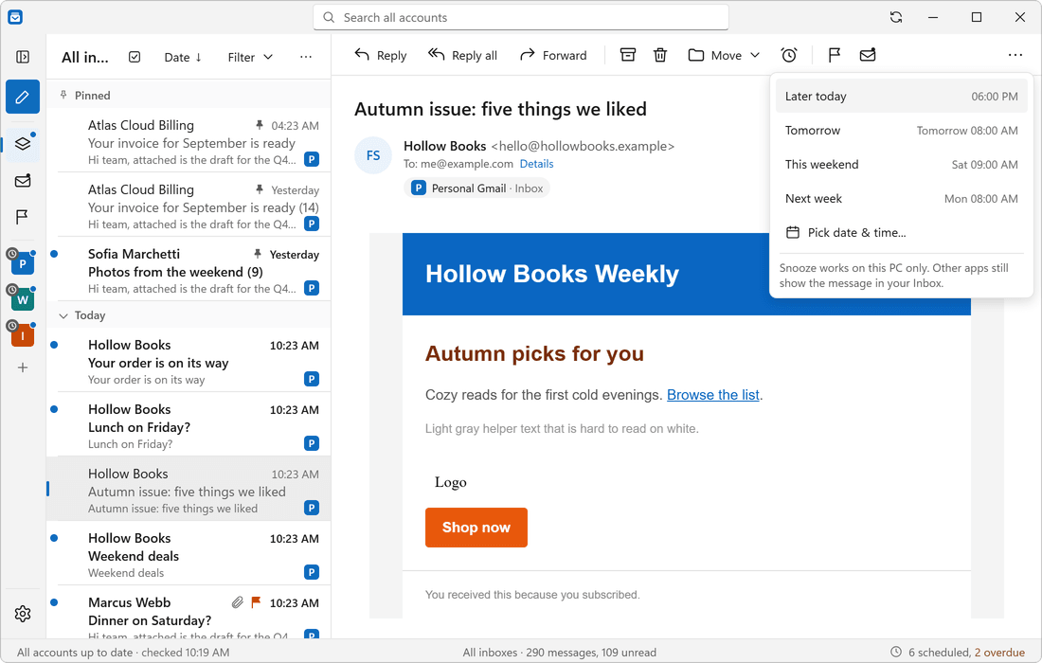
Task: Click Reply all button
Action: point(462,55)
